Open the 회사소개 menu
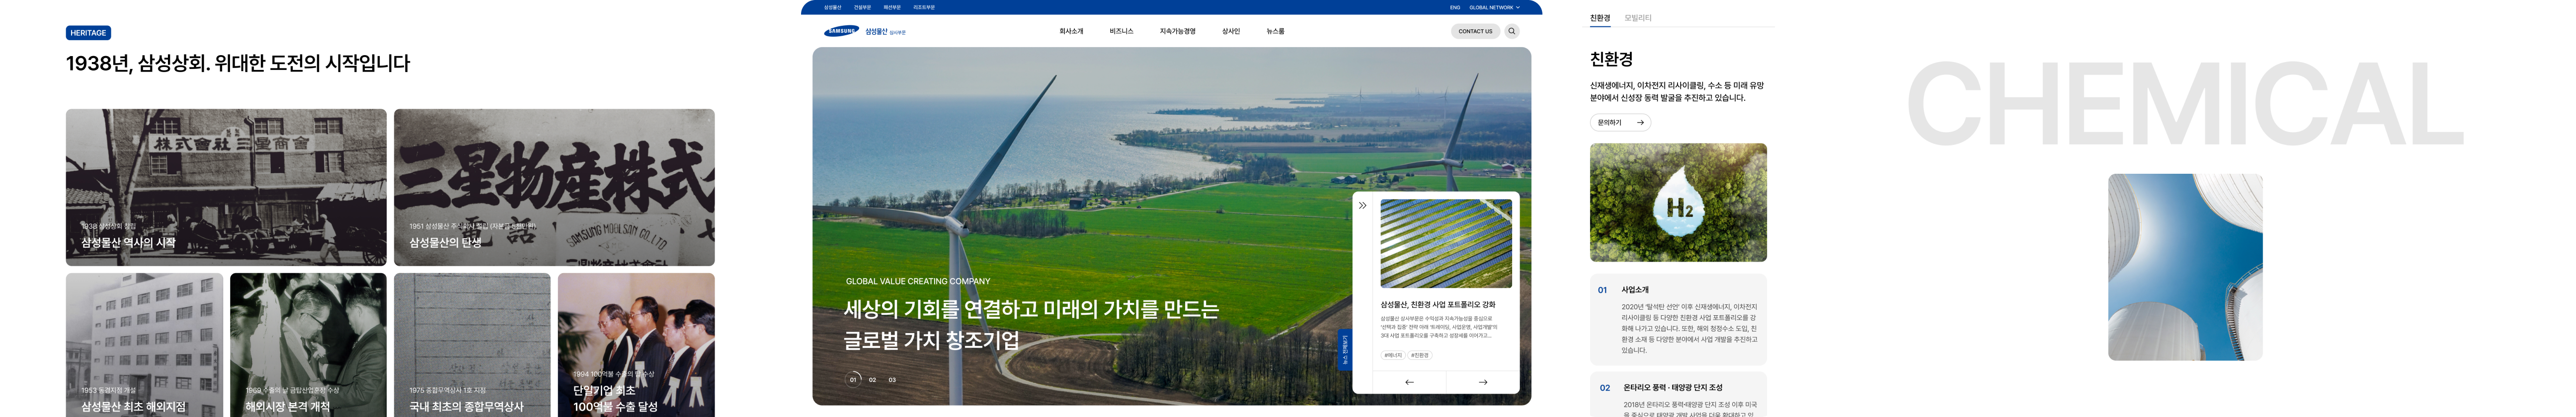 coord(1071,31)
